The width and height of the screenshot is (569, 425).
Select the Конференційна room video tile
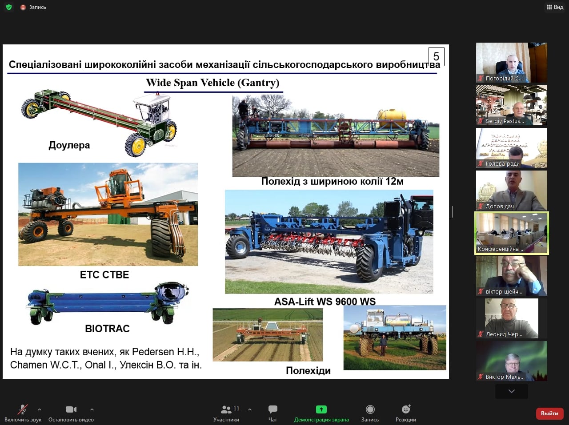(x=512, y=233)
